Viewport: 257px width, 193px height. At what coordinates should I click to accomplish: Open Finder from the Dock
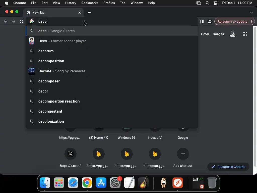coord(45,183)
